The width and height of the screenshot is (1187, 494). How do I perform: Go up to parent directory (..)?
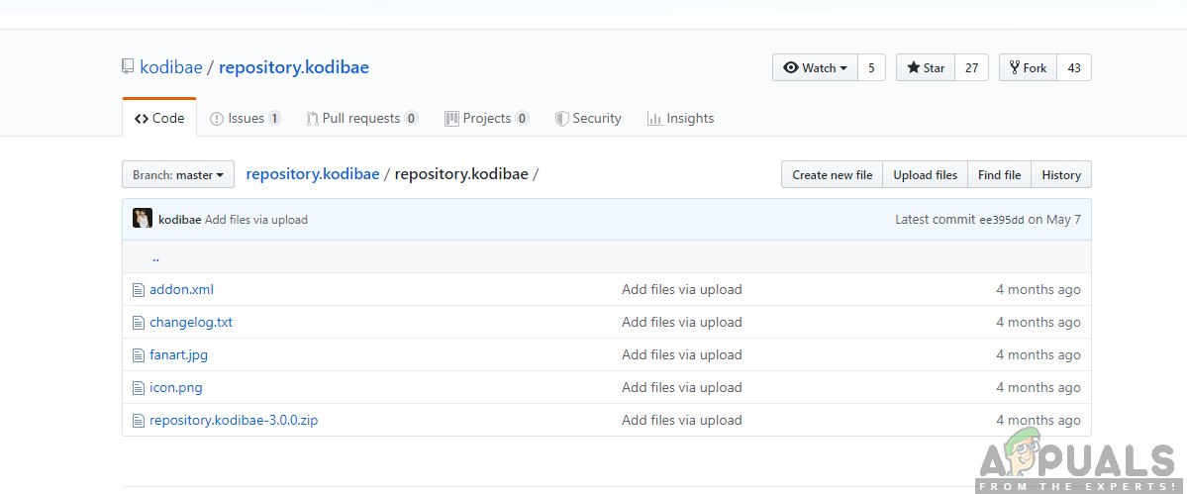pos(155,257)
